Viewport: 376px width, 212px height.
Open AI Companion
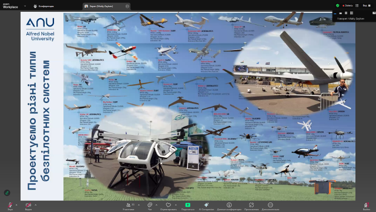tap(206, 206)
